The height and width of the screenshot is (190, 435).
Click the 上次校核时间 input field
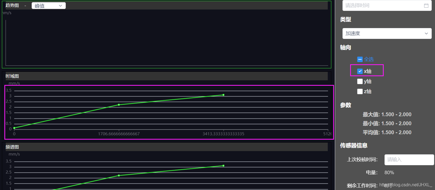coord(409,160)
